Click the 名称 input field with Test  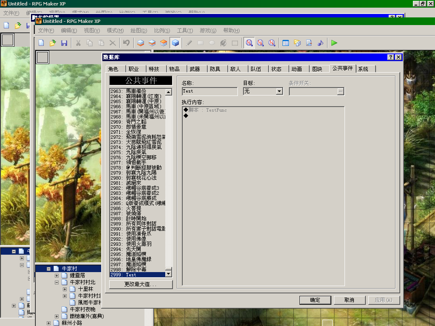210,91
